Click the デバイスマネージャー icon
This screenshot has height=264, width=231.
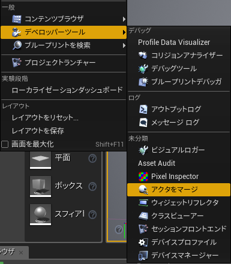click(x=143, y=256)
